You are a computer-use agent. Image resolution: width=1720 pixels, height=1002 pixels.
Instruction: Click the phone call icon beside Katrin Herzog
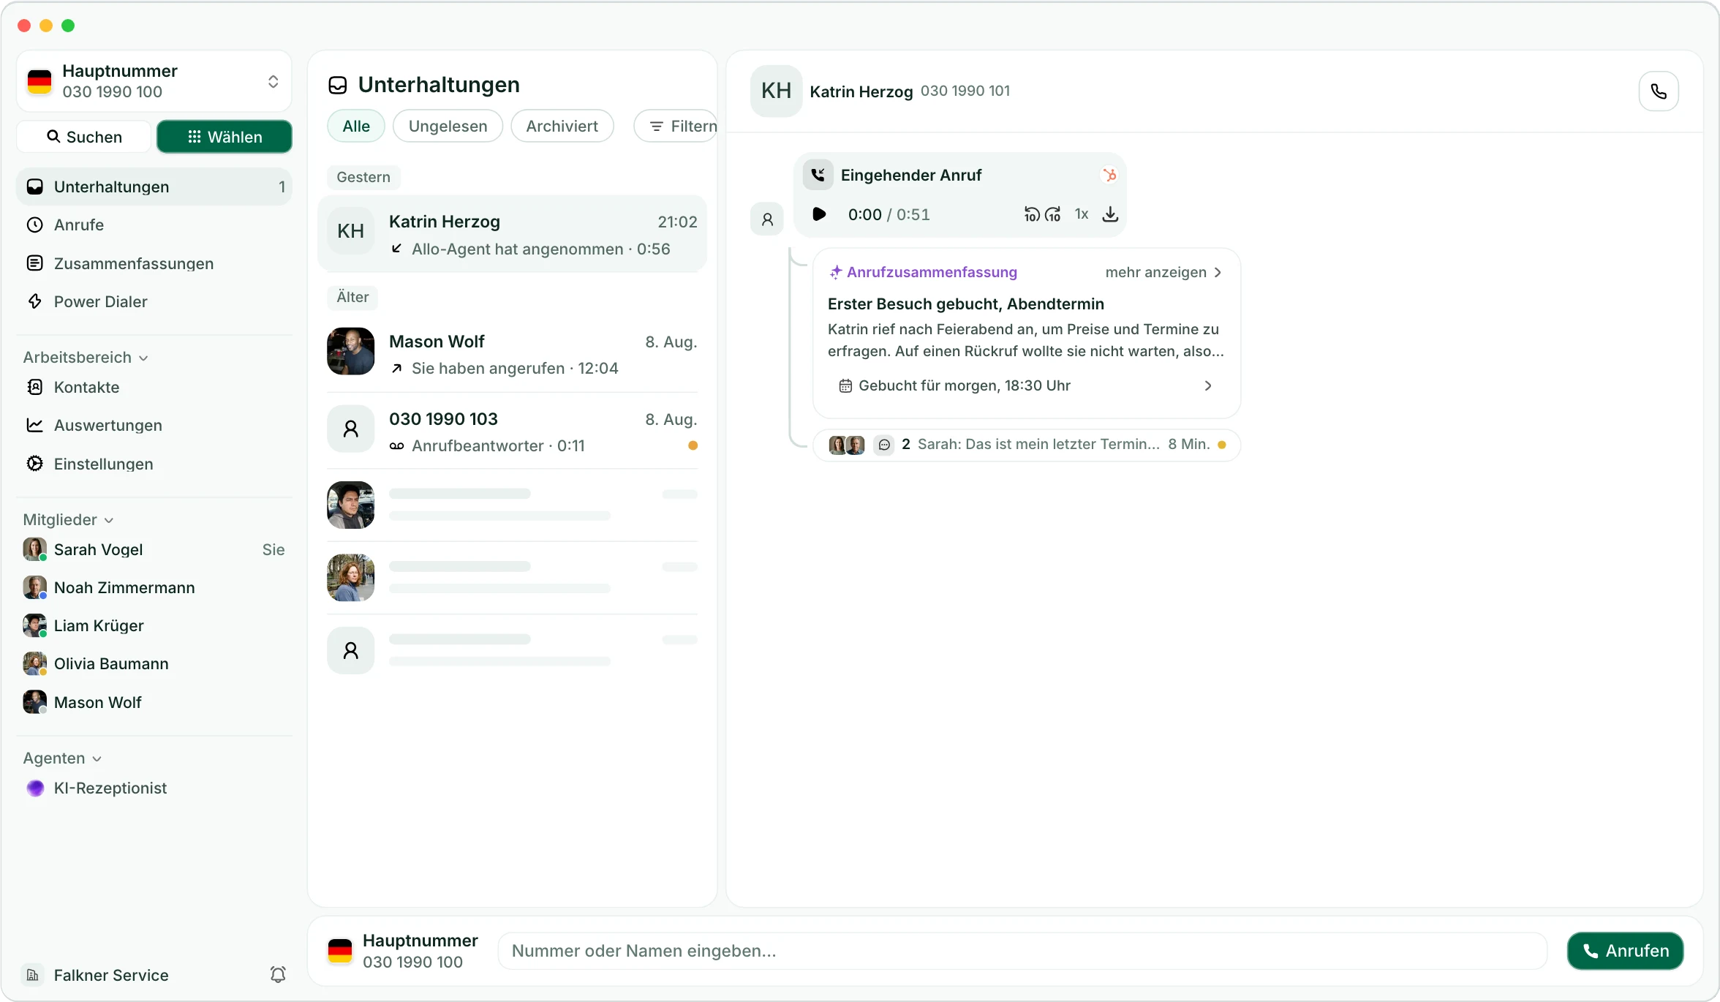coord(1658,91)
